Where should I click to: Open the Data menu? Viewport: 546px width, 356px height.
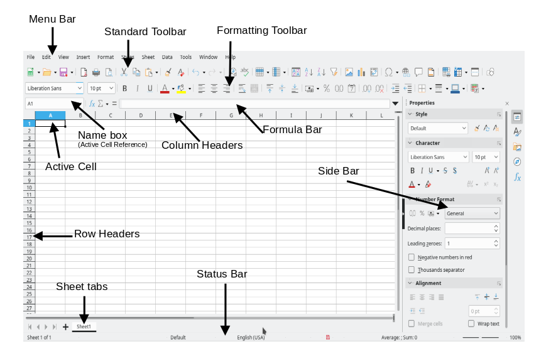167,57
